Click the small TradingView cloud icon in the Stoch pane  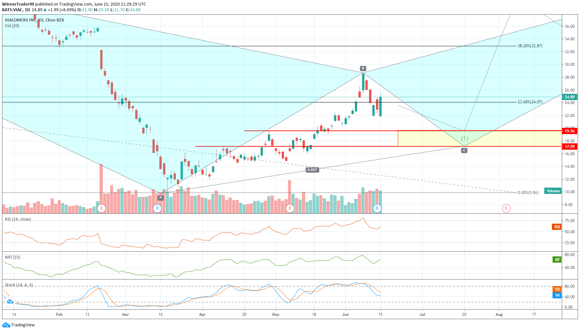[10, 301]
